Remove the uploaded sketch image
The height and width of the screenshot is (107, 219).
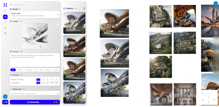coord(57,25)
